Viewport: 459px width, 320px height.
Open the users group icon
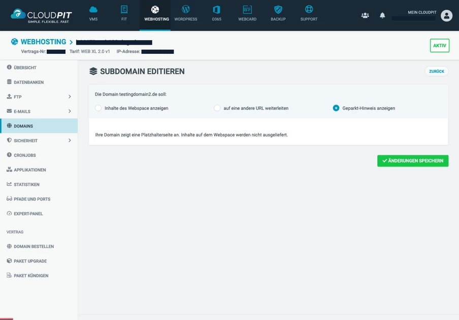(365, 15)
